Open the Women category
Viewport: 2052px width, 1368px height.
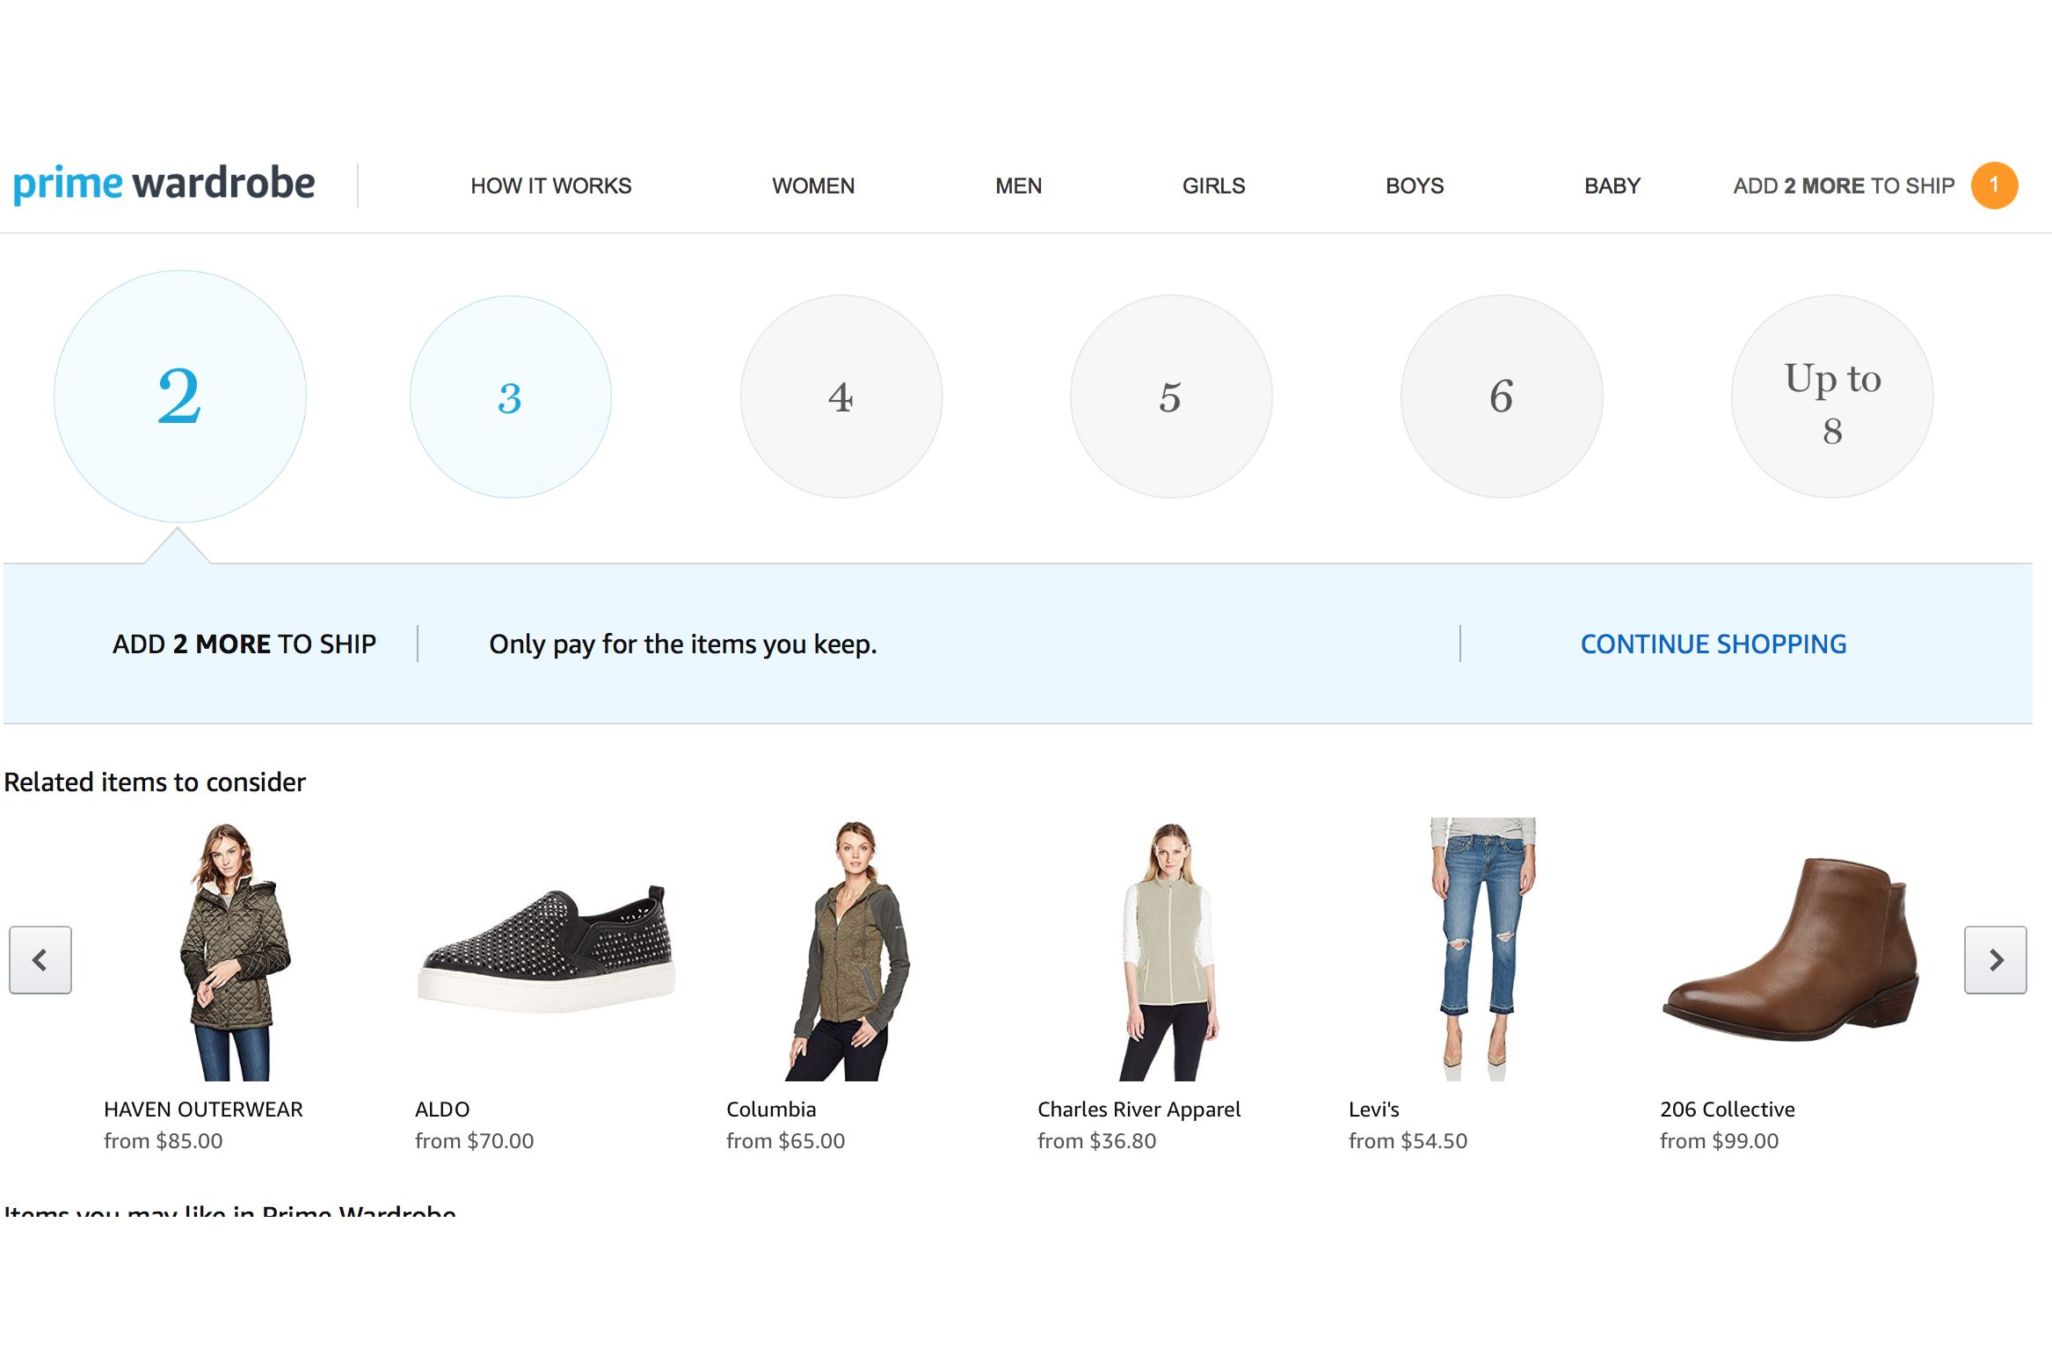pos(813,186)
